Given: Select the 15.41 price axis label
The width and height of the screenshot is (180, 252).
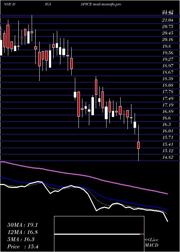Looking at the screenshot, I should (168, 144).
